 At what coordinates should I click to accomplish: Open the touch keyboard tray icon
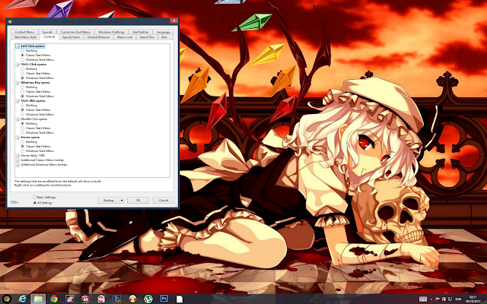coord(423,299)
